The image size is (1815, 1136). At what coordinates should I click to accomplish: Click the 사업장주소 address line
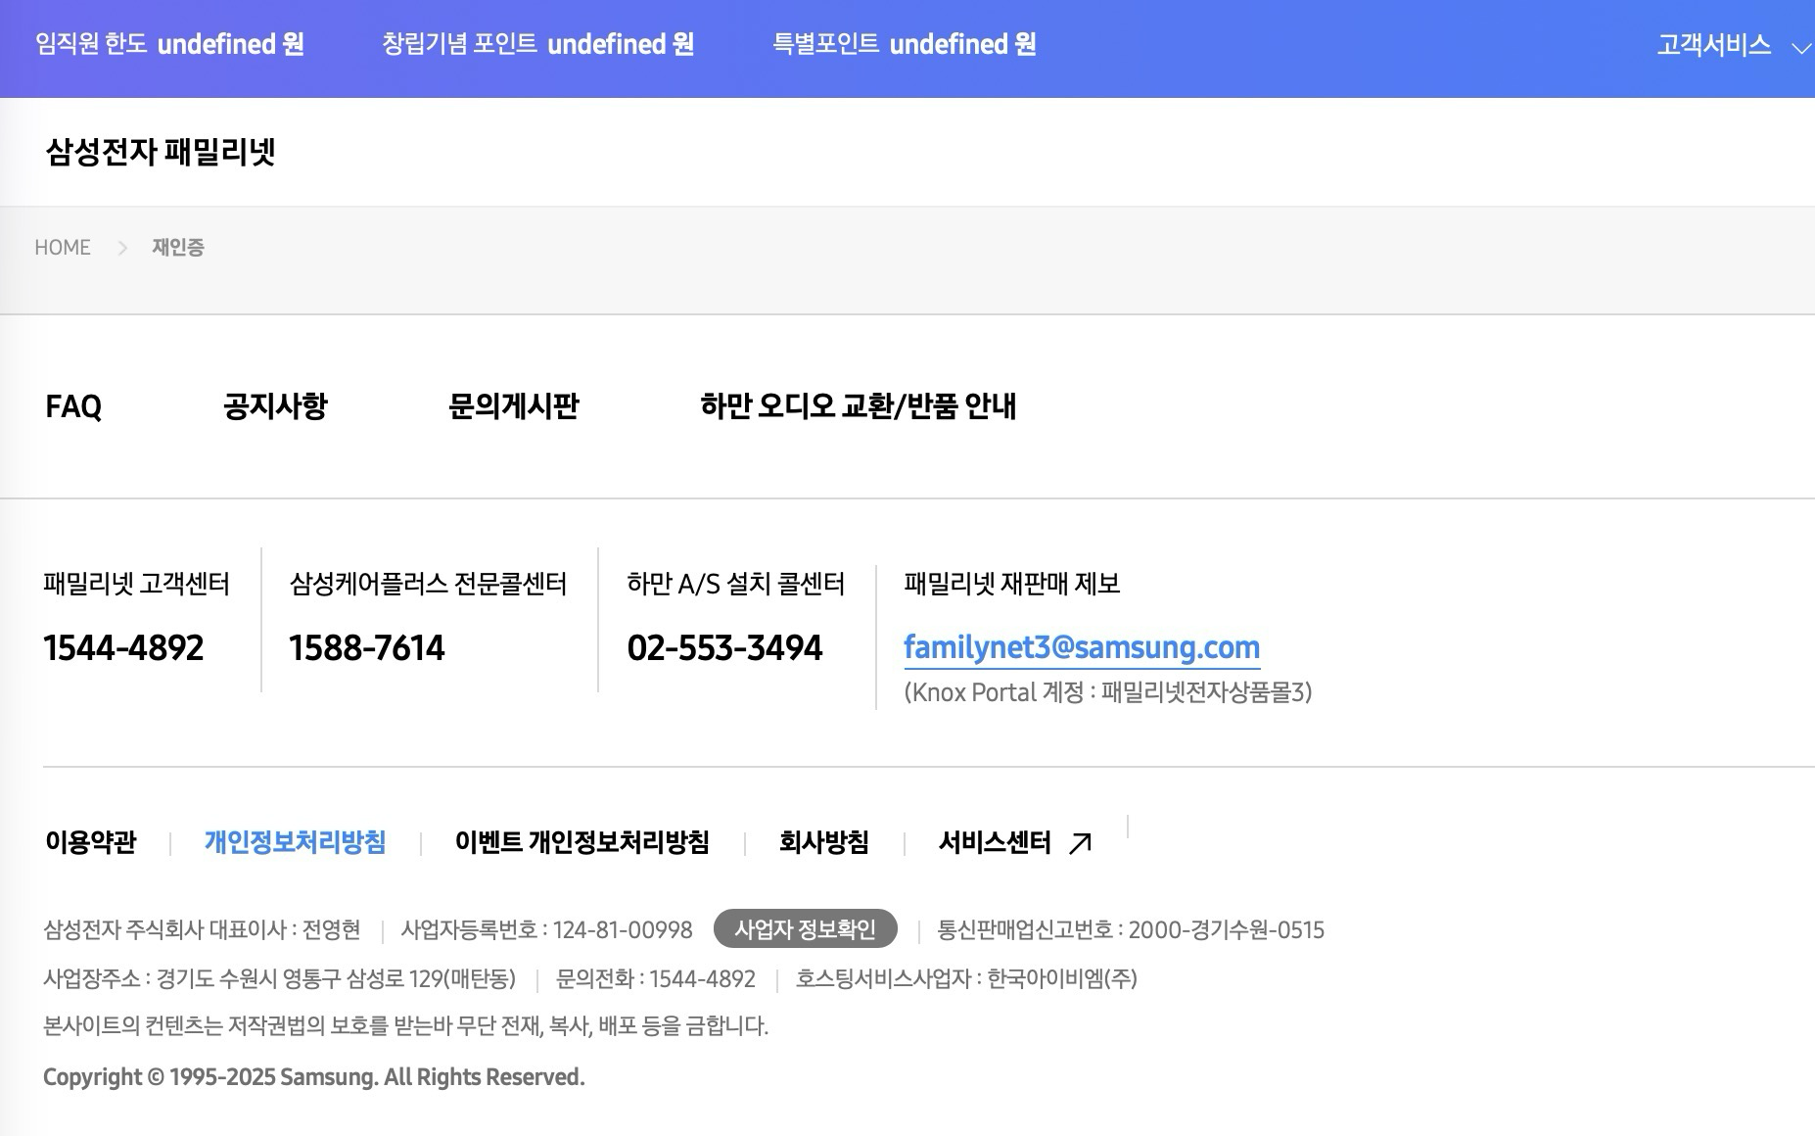280,978
